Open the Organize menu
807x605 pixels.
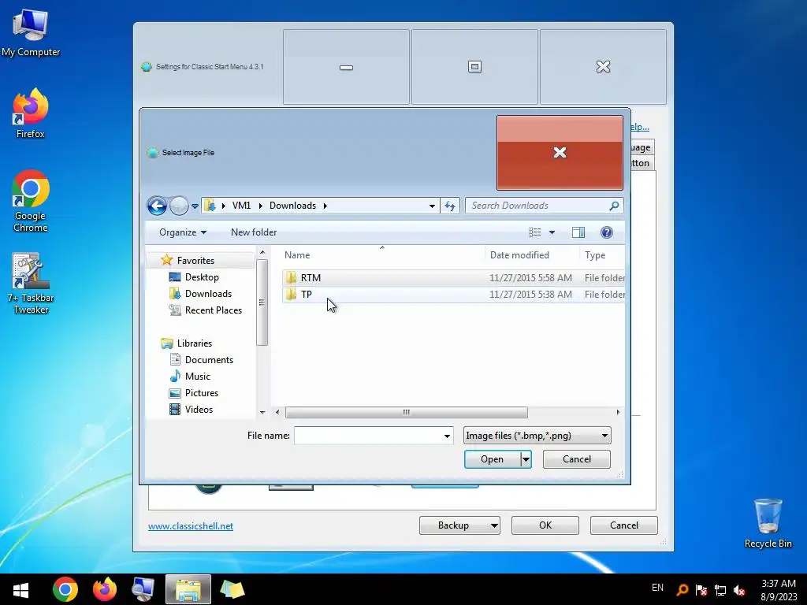click(x=183, y=232)
